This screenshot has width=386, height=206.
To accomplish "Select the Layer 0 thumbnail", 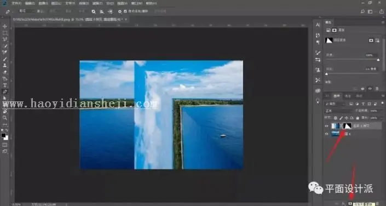I will pyautogui.click(x=336, y=134).
